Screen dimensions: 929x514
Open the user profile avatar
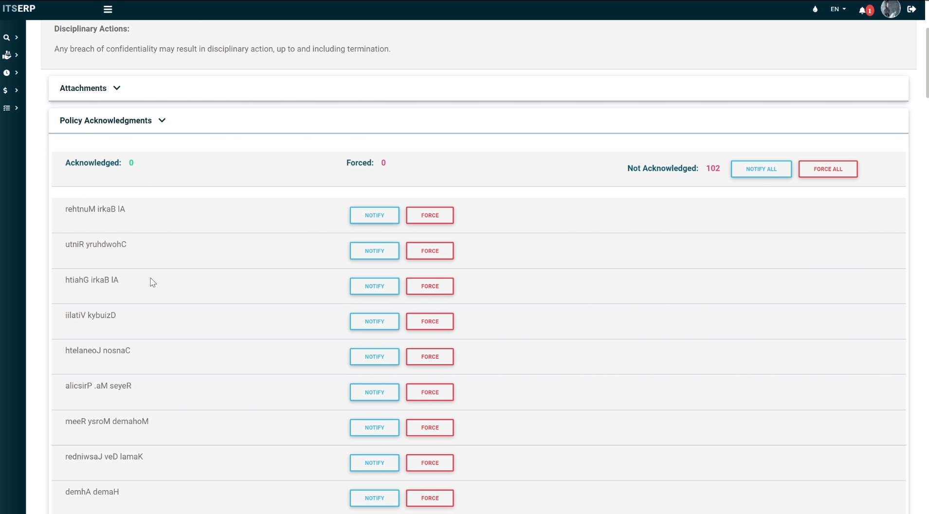[891, 9]
